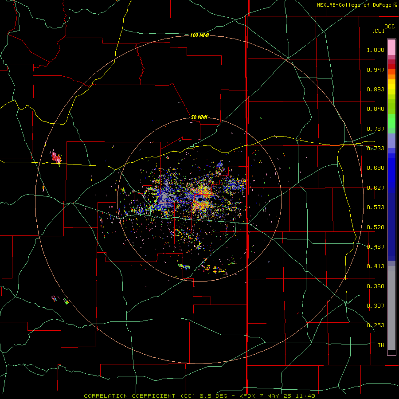This screenshot has height=399, width=399.
Task: Click the [CC] units label
Action: tap(378, 31)
